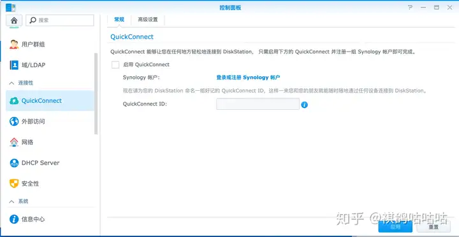The height and width of the screenshot is (237, 459).
Task: Open the Control Panel home icon
Action: click(14, 20)
